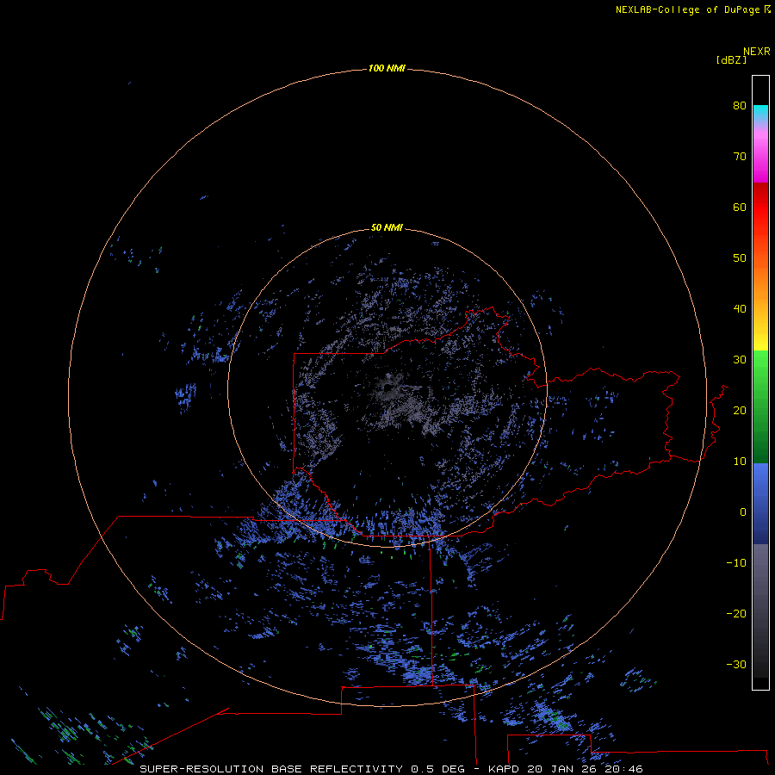This screenshot has height=775, width=775.
Task: Click the dBZ unit label above the color scale
Action: tap(731, 60)
